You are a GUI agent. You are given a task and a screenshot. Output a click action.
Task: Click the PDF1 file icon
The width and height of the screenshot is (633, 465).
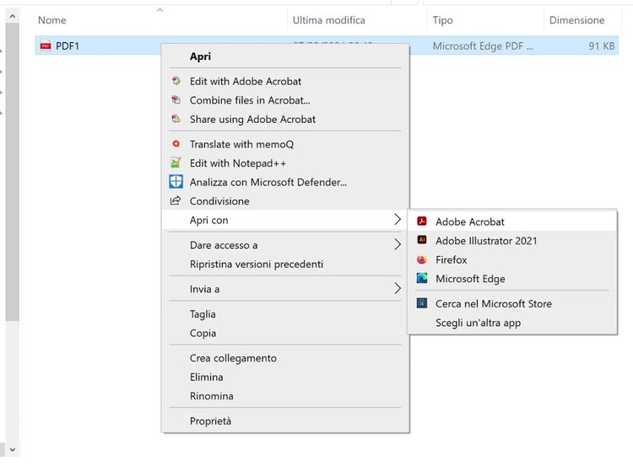(x=46, y=45)
